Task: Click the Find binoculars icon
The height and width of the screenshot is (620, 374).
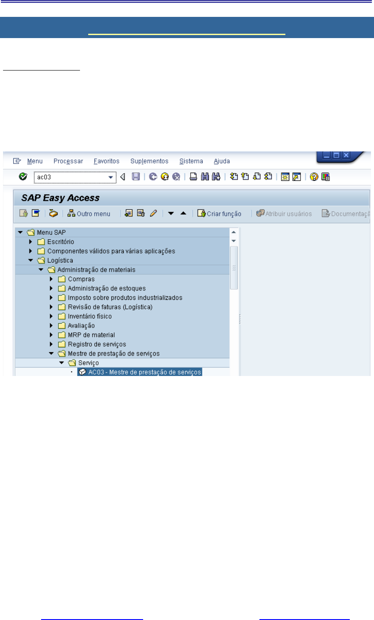Action: tap(205, 177)
